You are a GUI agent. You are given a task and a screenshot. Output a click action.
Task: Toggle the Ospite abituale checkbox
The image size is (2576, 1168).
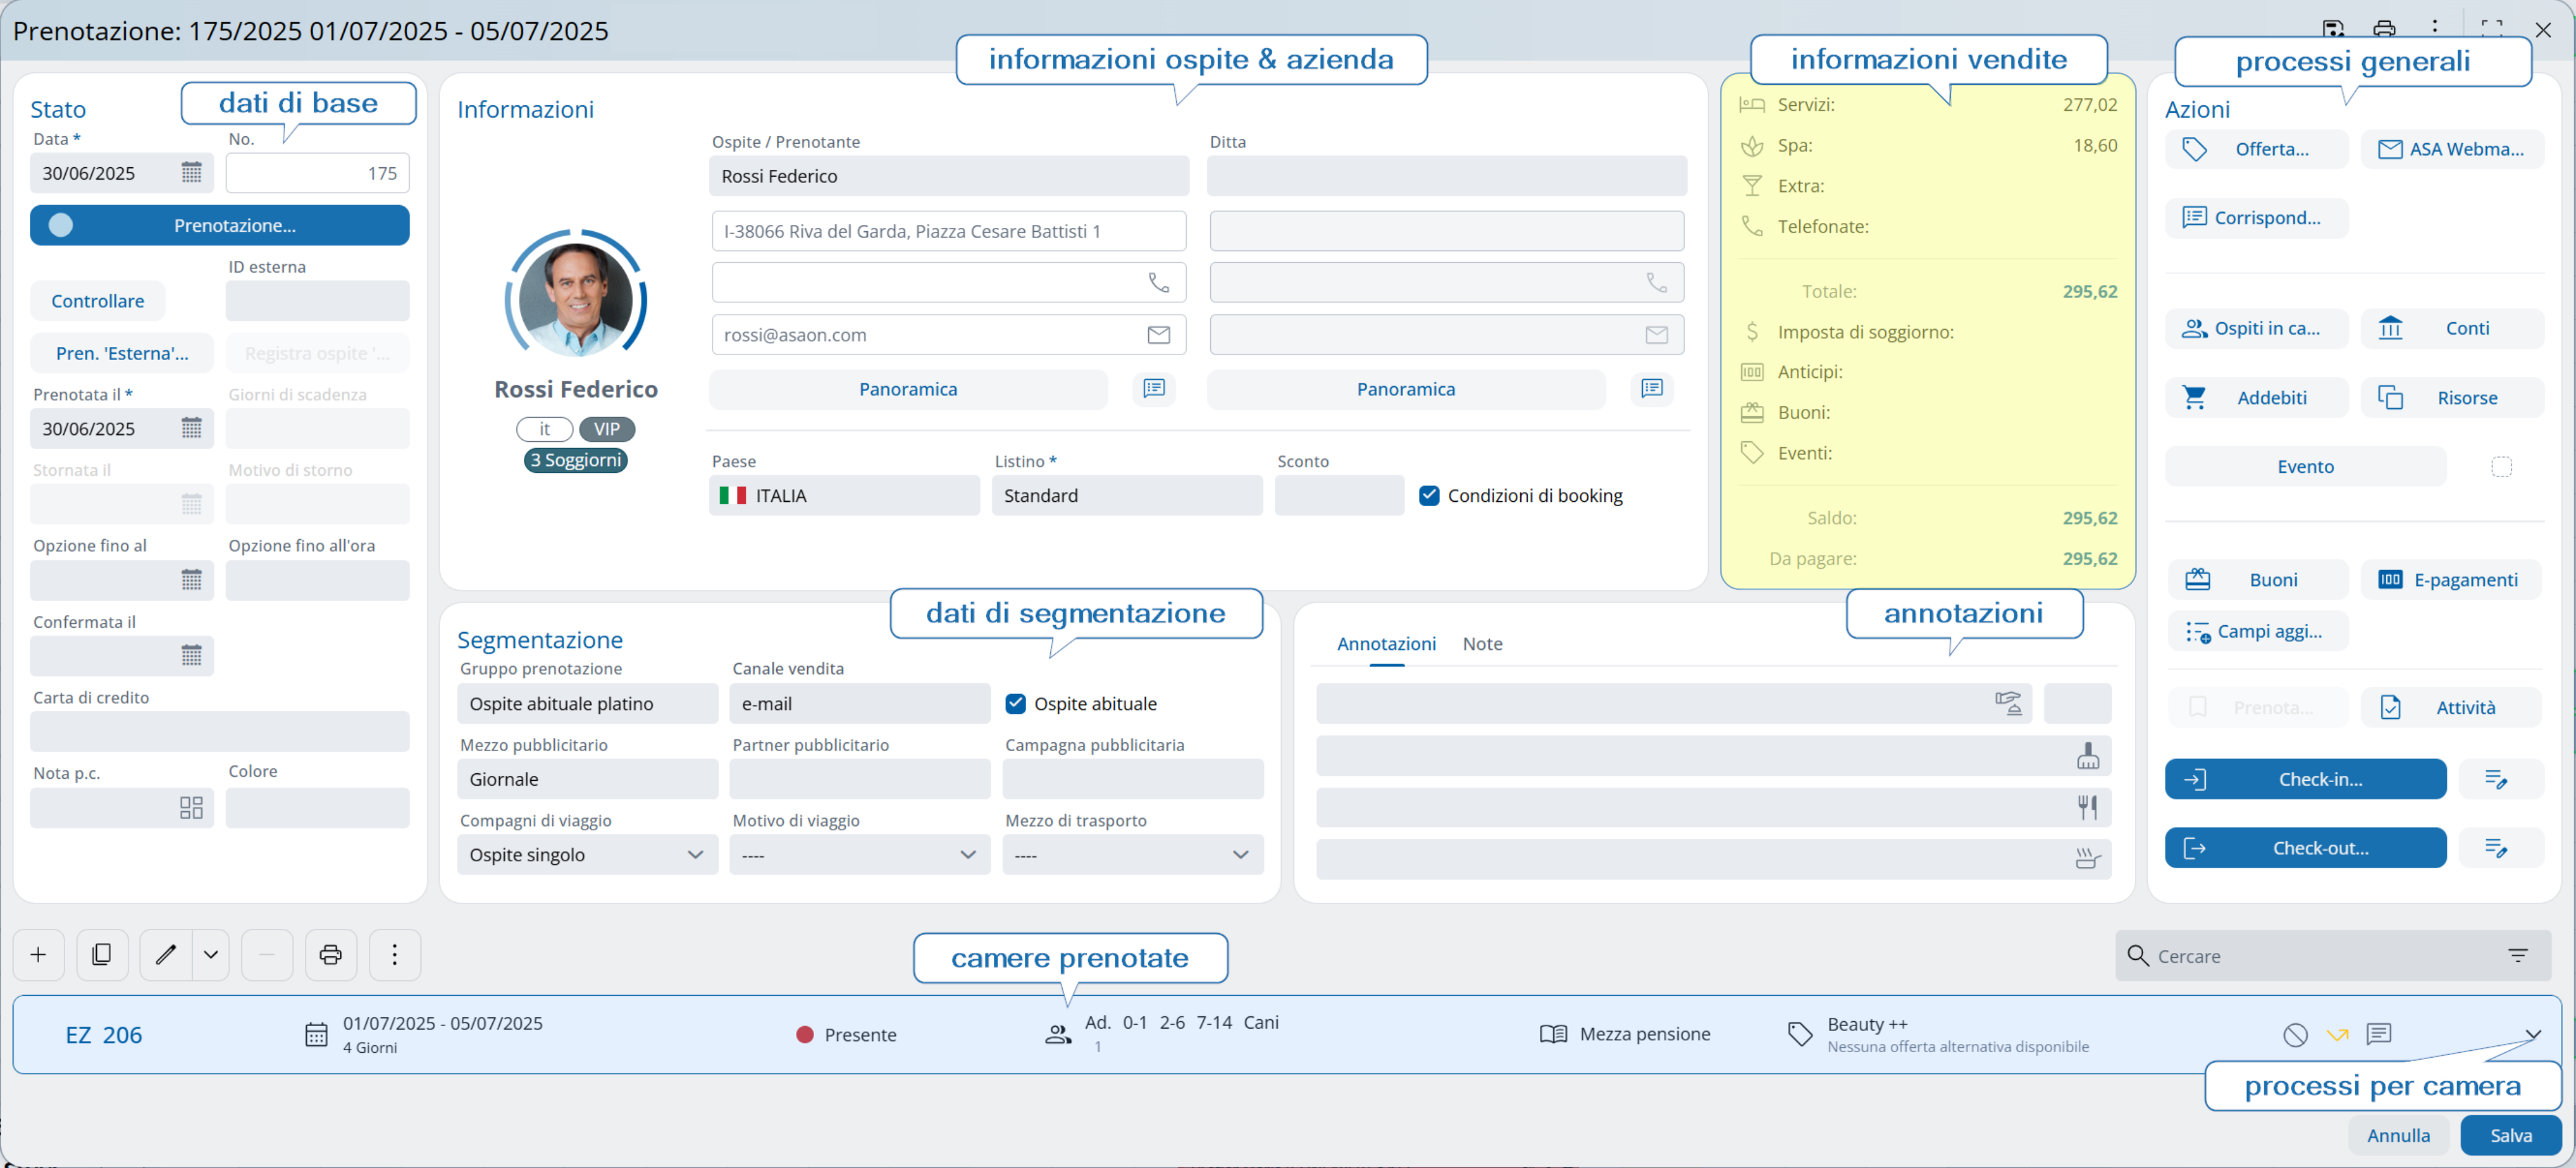tap(1015, 703)
